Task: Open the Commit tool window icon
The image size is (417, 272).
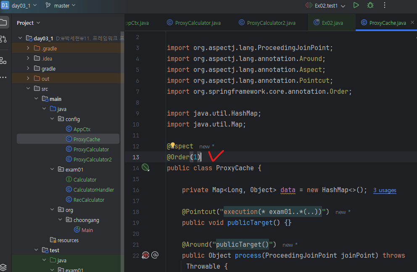Action: [3, 39]
